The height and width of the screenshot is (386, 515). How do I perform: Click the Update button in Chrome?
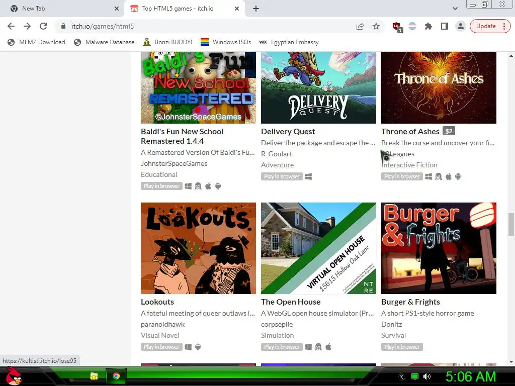[490, 26]
